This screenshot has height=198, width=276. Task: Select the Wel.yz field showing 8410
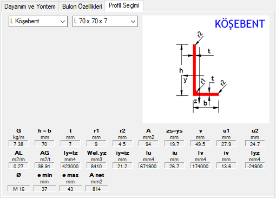tap(96, 166)
